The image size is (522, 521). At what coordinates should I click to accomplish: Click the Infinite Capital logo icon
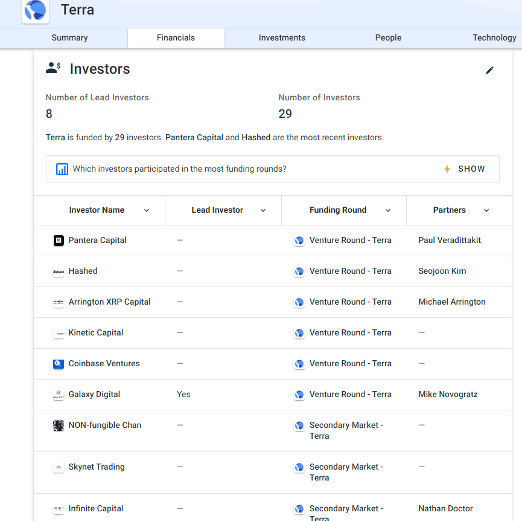tap(59, 509)
